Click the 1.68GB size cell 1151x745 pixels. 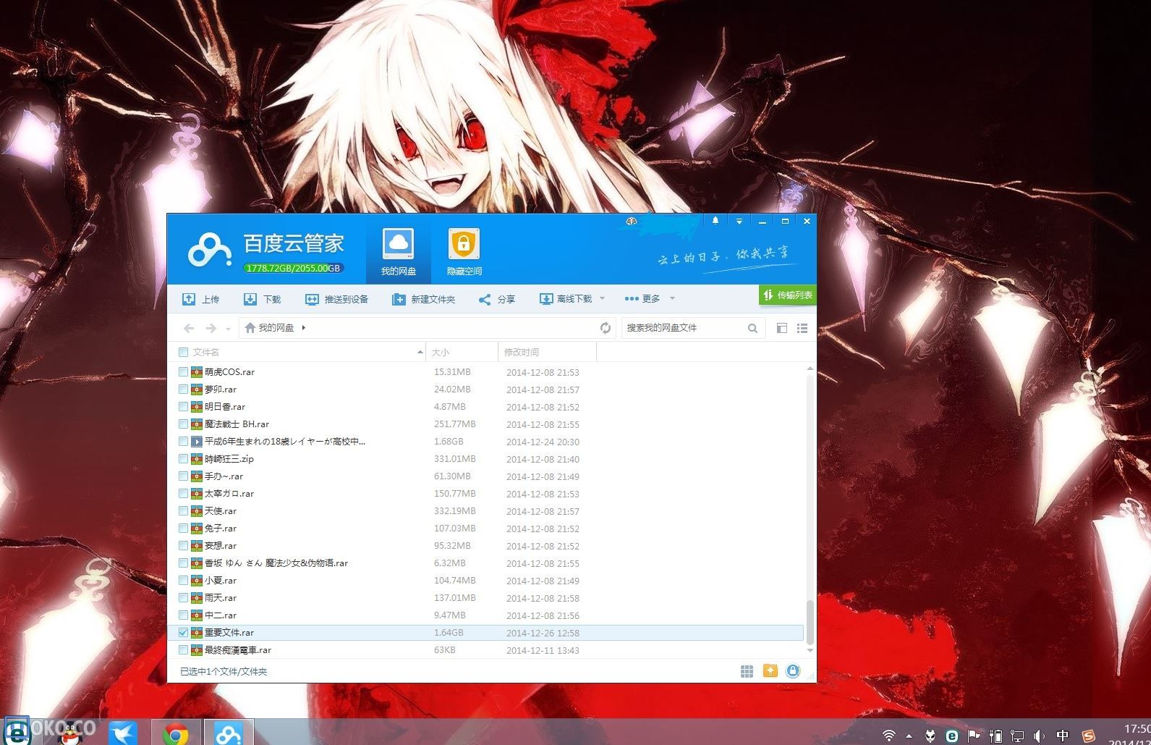449,442
